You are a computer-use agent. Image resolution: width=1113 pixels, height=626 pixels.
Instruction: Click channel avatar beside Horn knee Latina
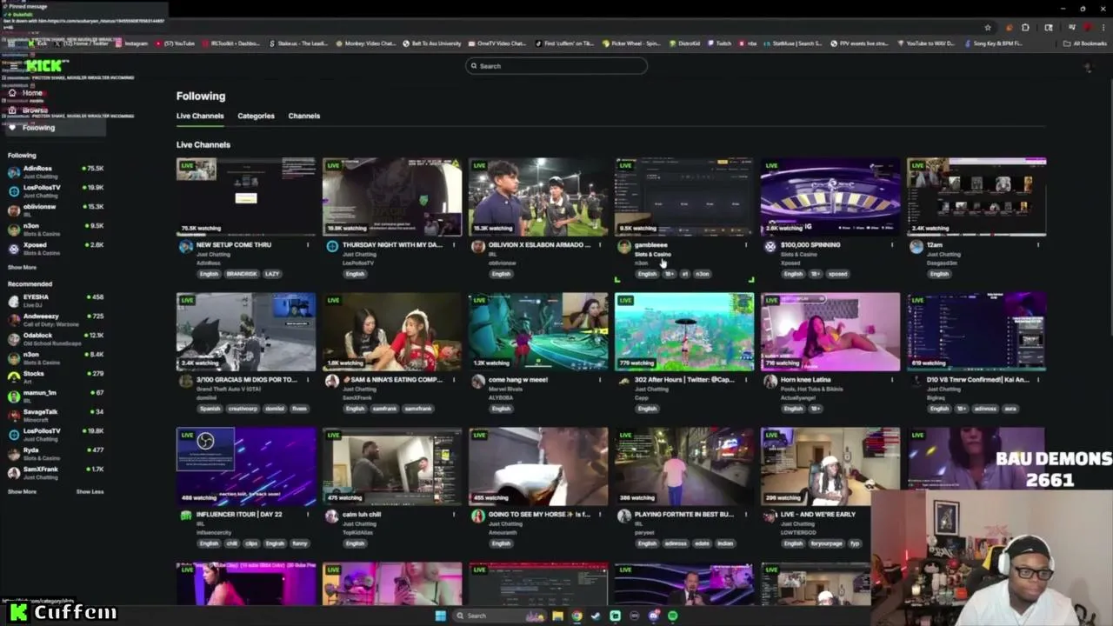(770, 382)
